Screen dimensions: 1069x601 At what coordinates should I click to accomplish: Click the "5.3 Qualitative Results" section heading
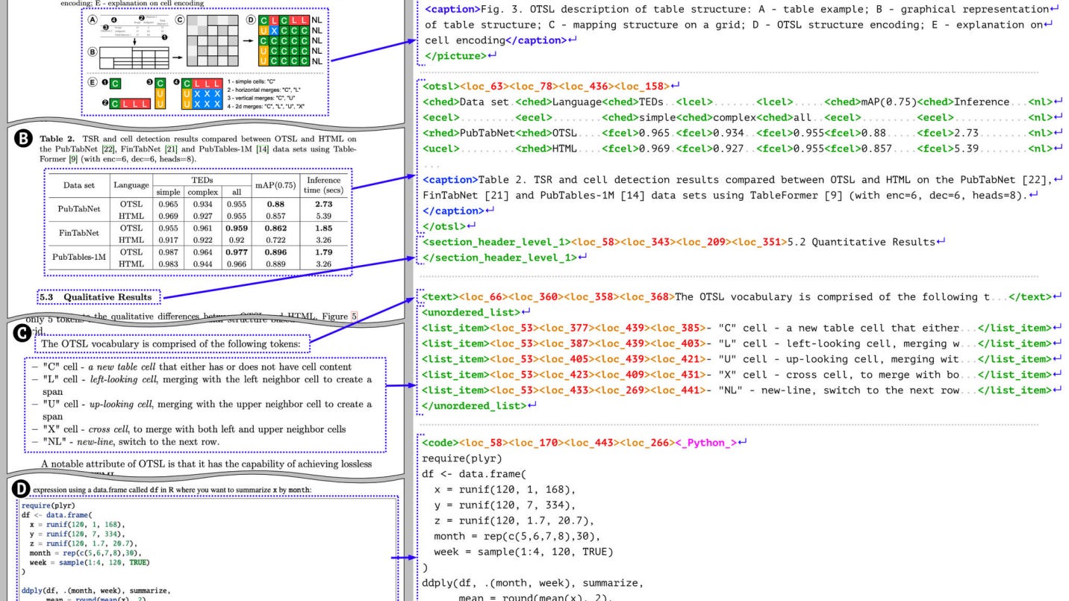click(96, 295)
